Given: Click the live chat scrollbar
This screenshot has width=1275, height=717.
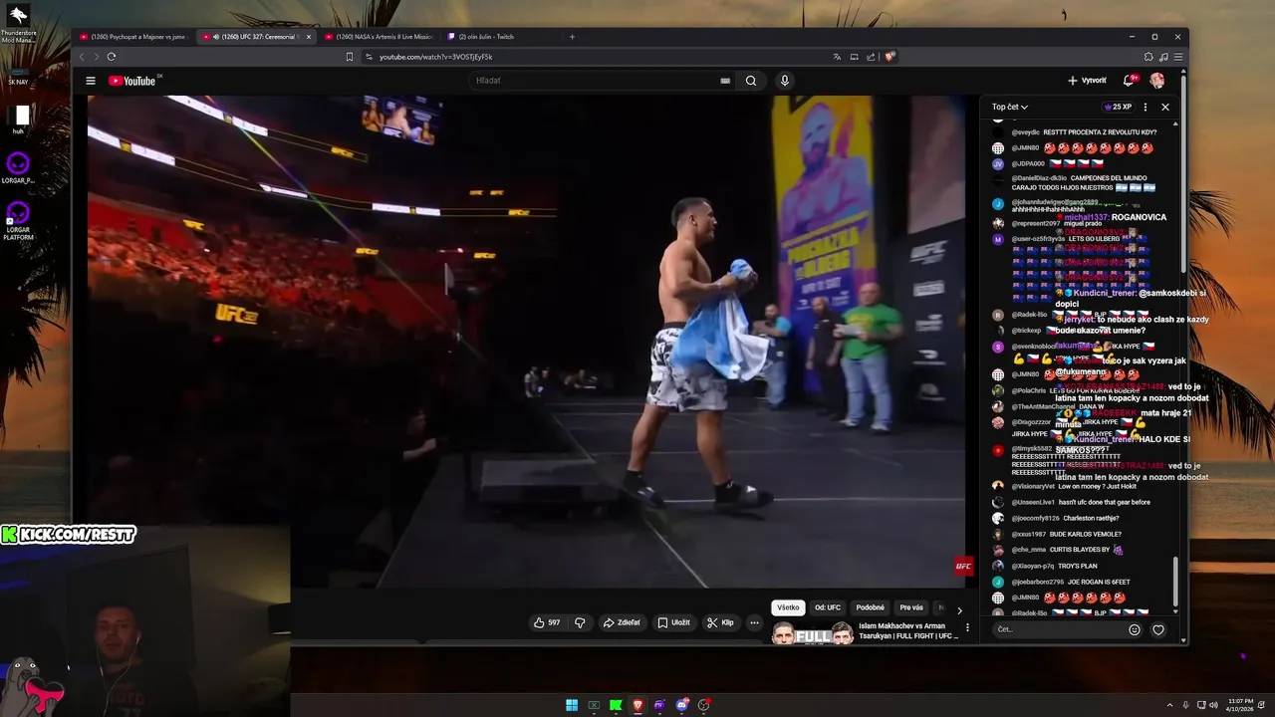Looking at the screenshot, I should pos(1175,583).
